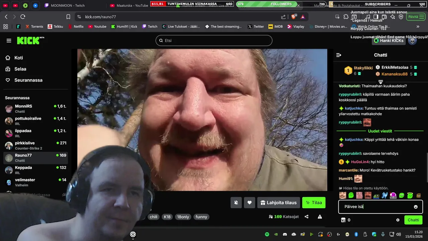Open the Kicks shop icon below chat

pos(343,220)
